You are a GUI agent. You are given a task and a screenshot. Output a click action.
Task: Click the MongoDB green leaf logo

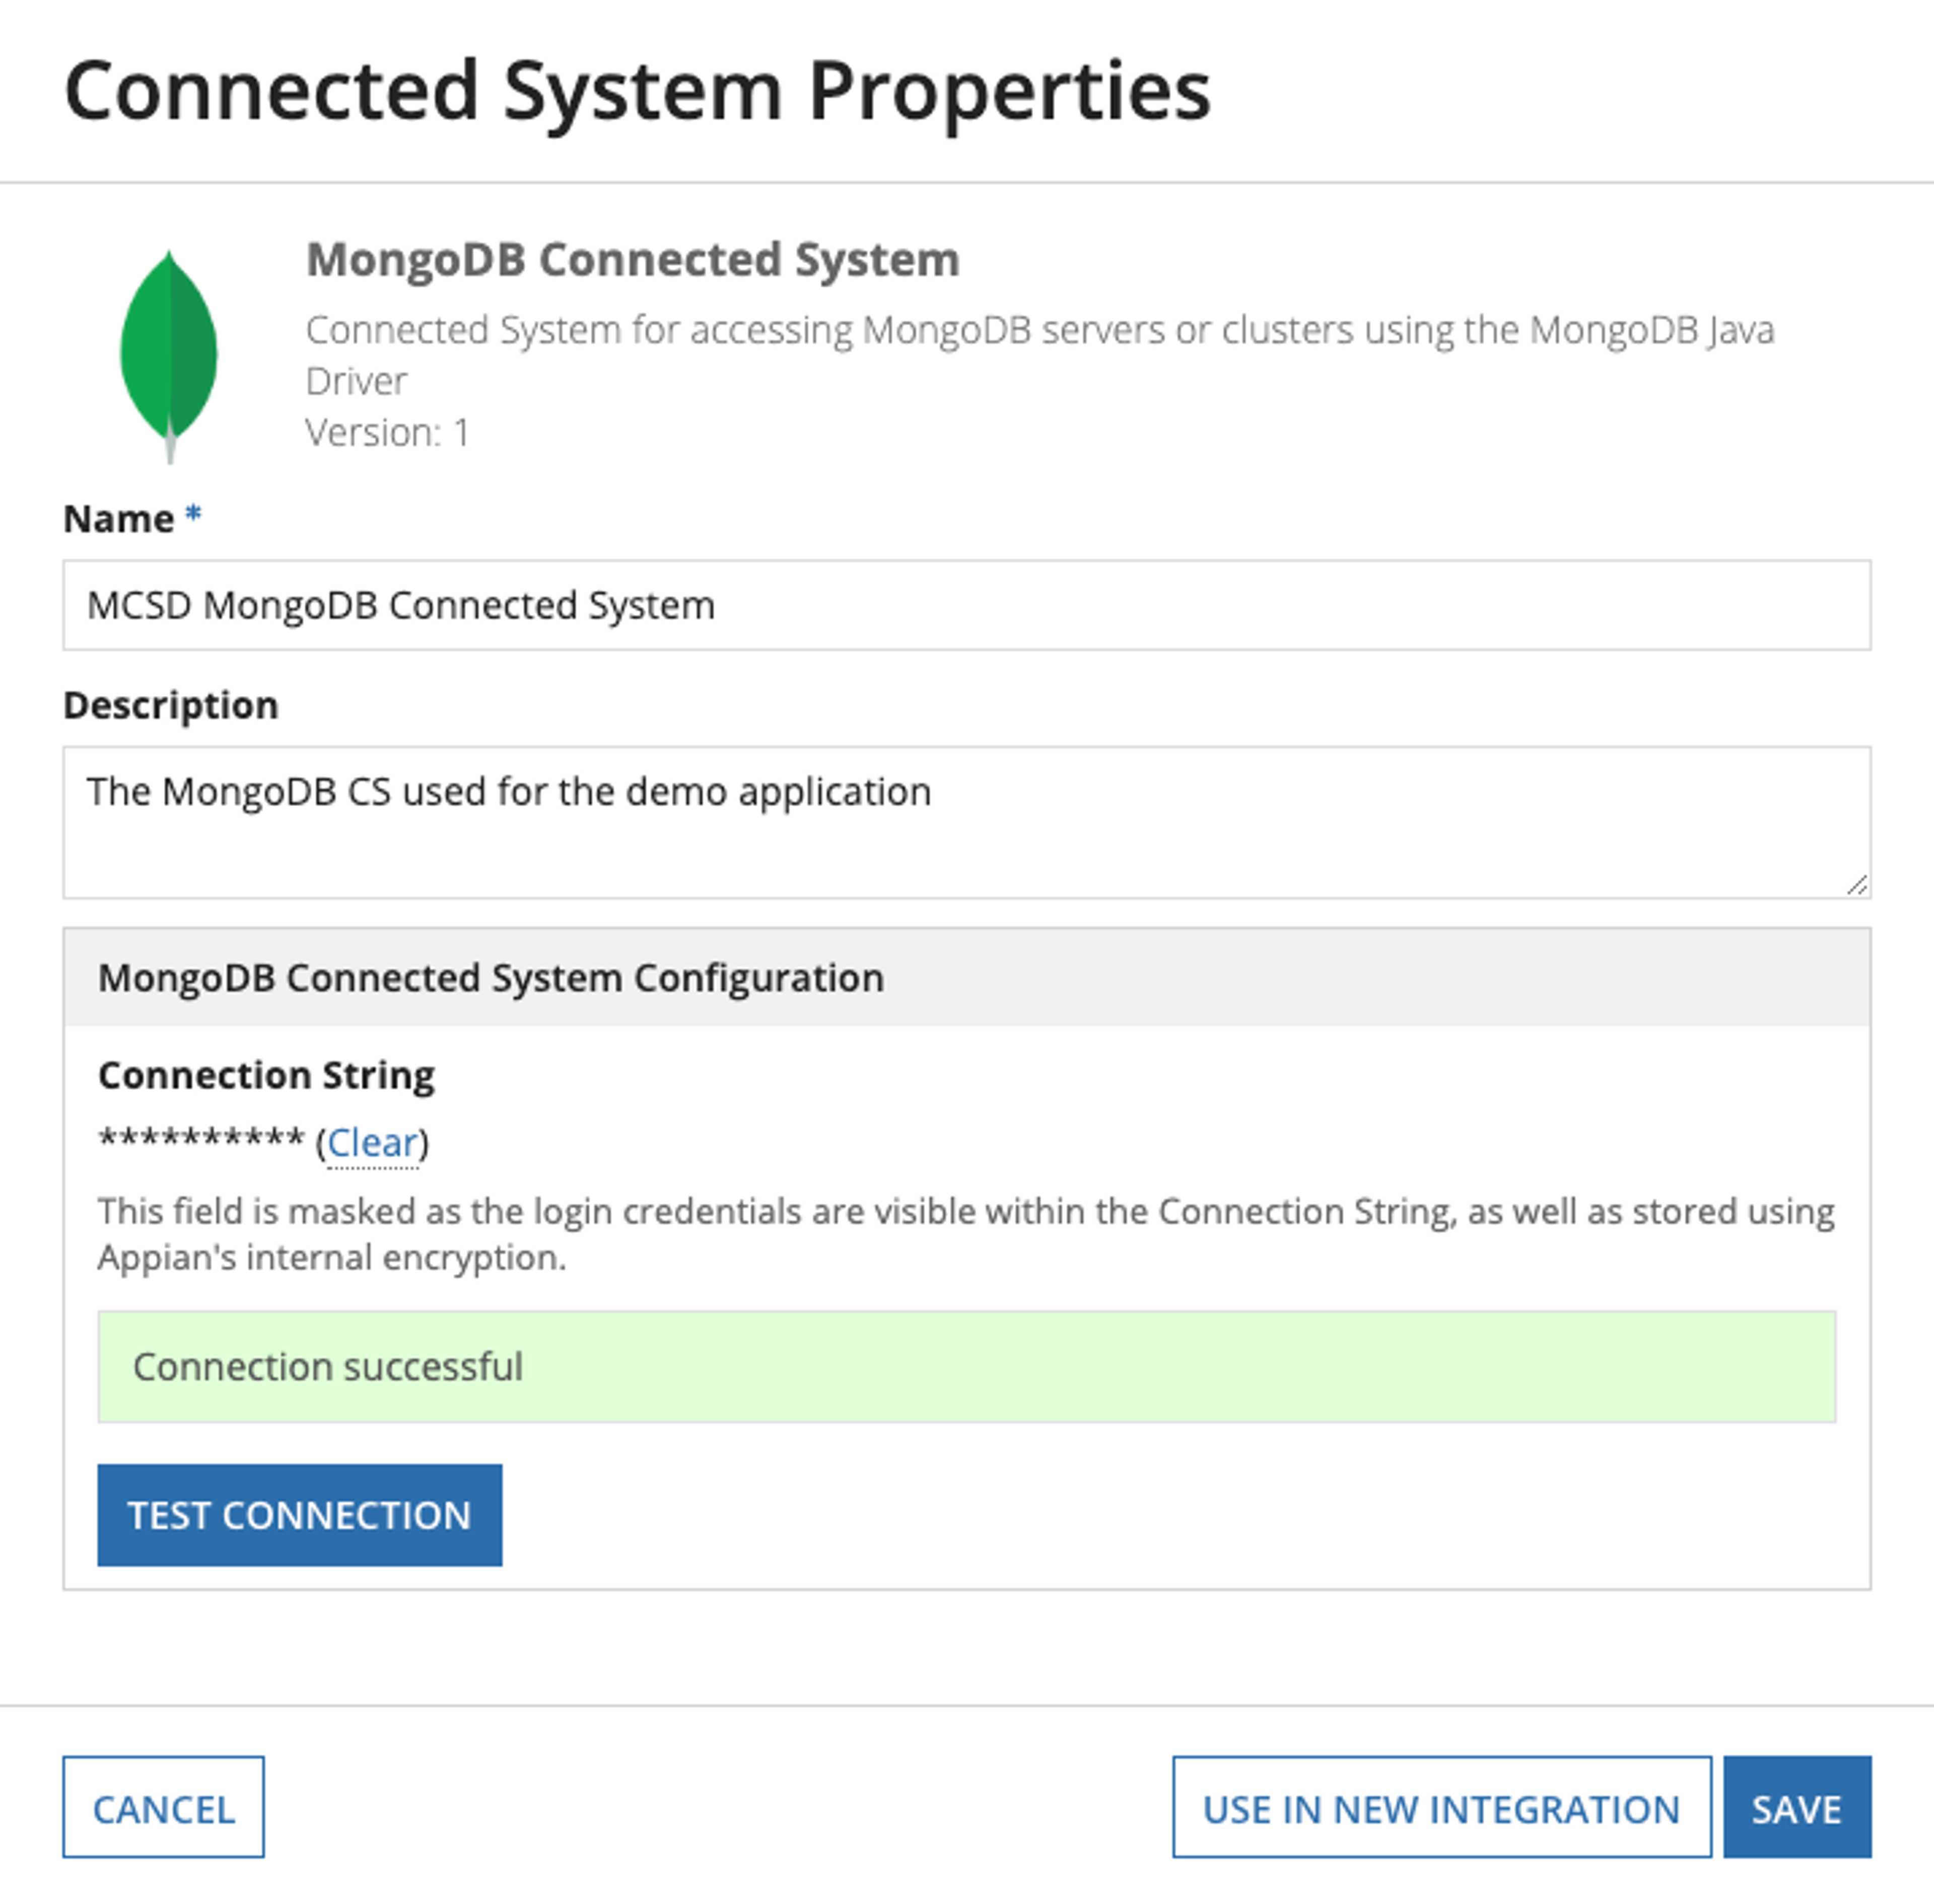169,356
